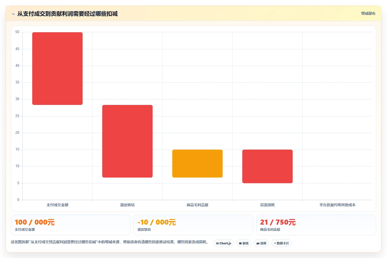Screen dimensions: 387x258
Task: Open the 100 / 000元 data card
Action: tap(71, 225)
